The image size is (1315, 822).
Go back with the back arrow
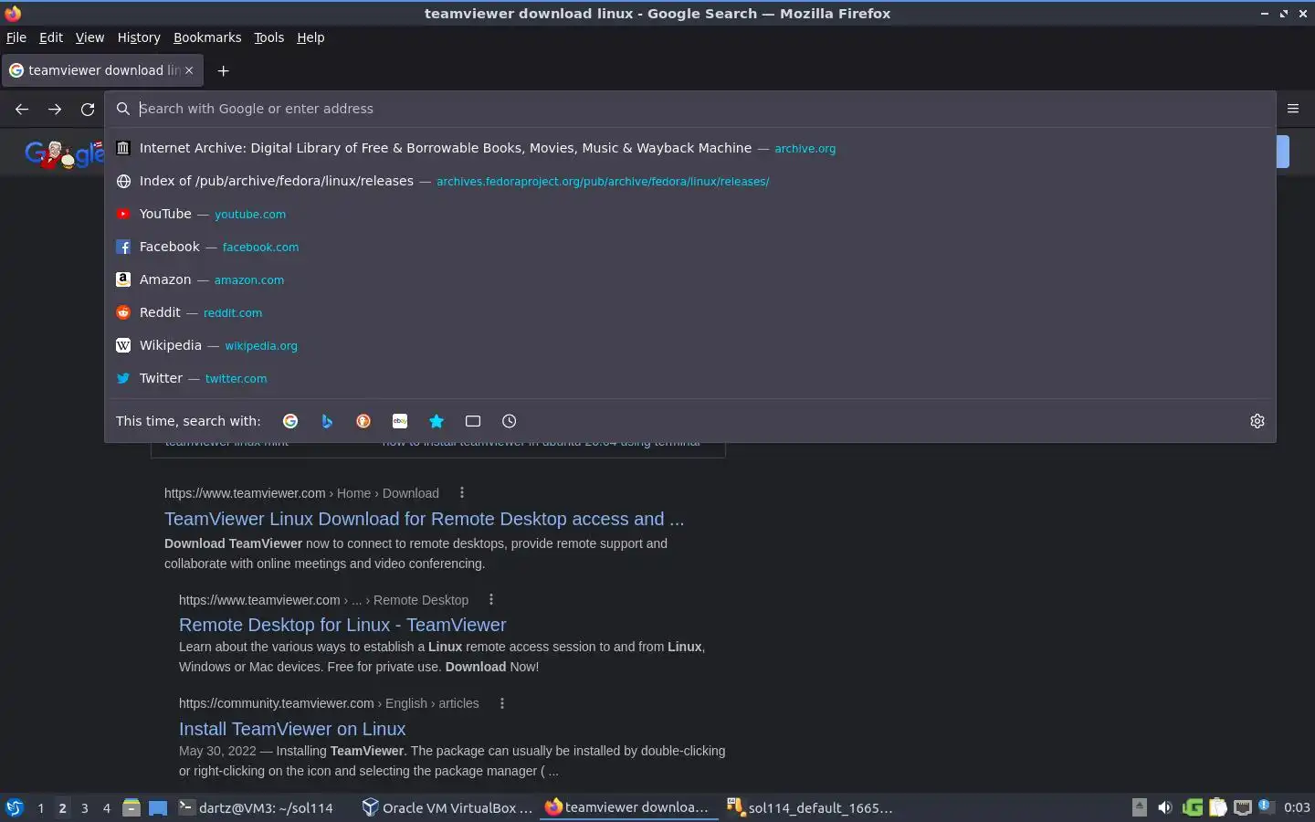(22, 109)
